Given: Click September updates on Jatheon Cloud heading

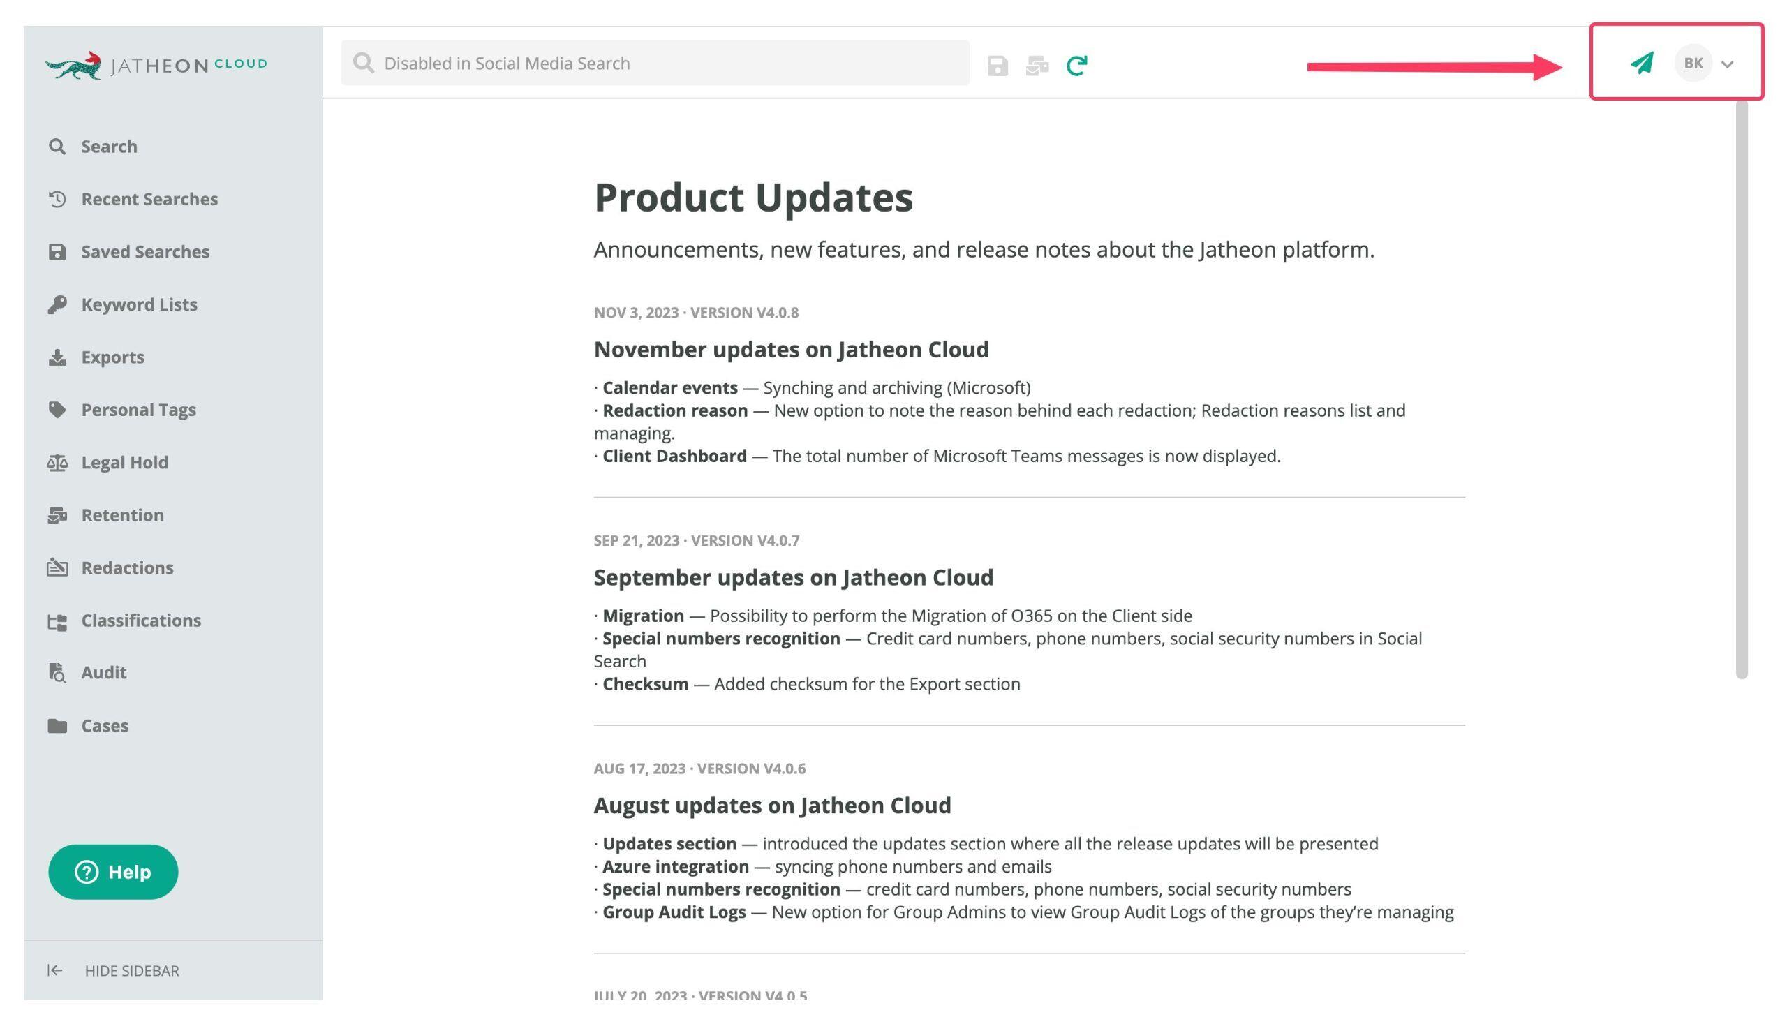Looking at the screenshot, I should pyautogui.click(x=793, y=577).
